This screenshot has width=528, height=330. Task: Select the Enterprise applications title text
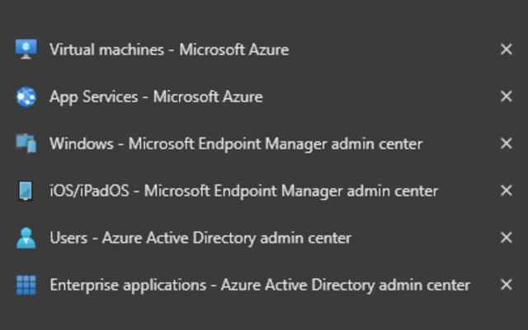point(260,285)
